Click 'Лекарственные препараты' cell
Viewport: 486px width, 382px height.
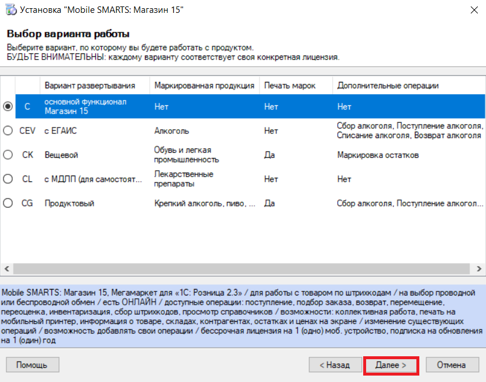point(184,179)
